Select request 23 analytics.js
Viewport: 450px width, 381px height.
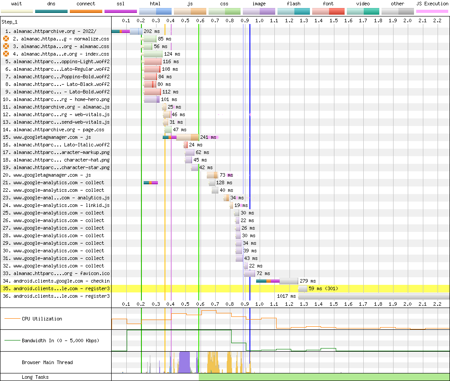(56, 198)
